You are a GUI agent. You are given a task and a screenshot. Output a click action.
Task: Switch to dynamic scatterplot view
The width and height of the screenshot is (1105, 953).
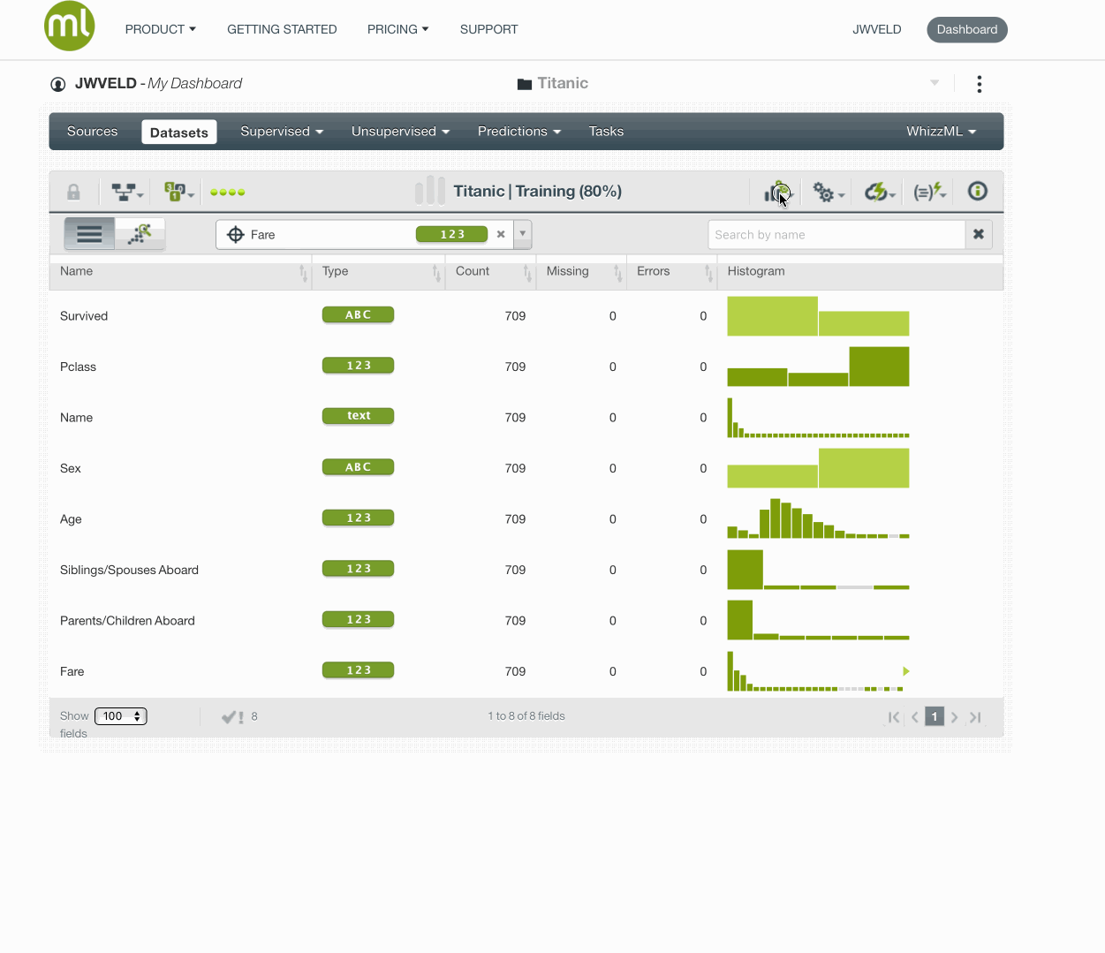(x=140, y=234)
